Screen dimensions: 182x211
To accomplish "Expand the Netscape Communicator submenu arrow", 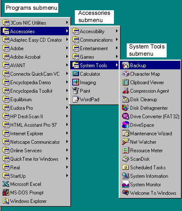I will click(x=67, y=142).
